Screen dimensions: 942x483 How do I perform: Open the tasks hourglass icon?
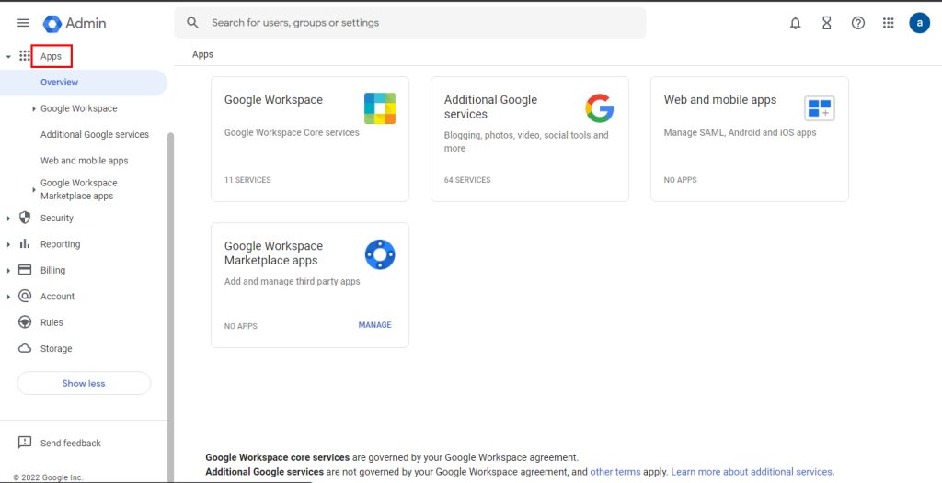coord(827,23)
